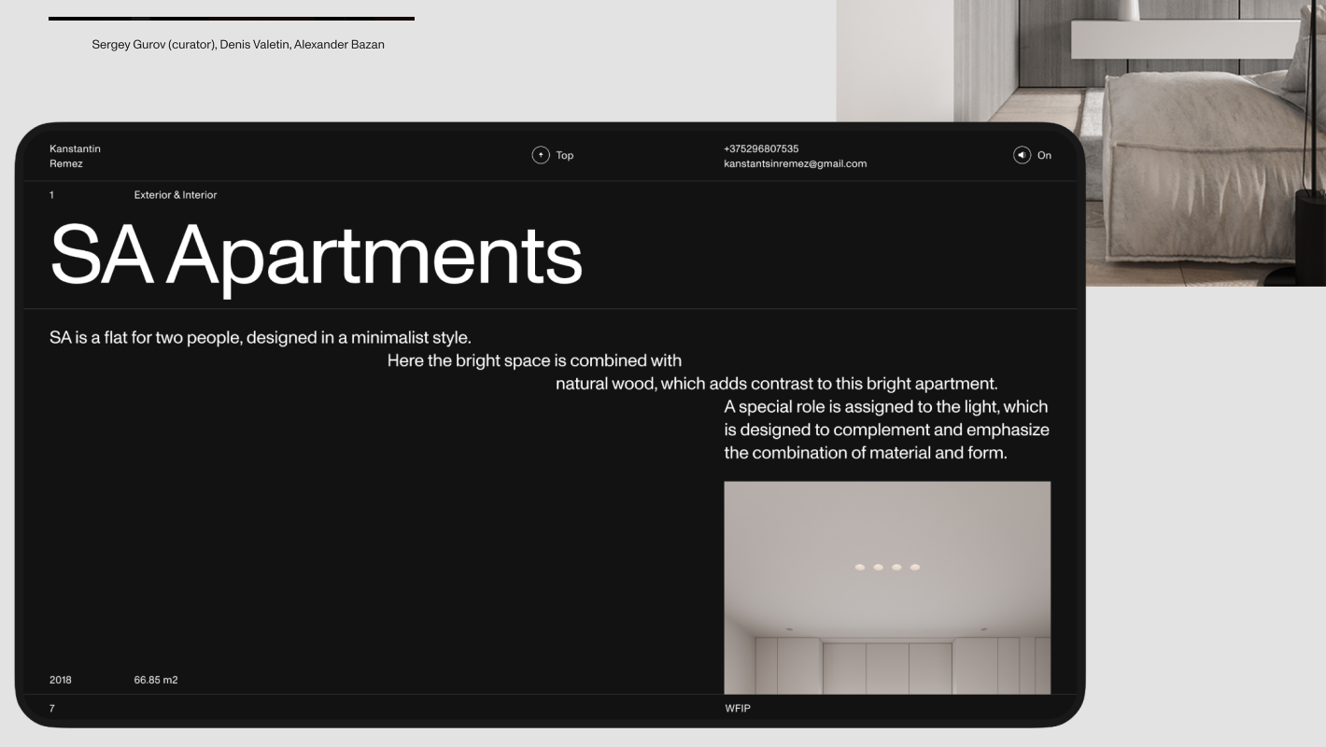Click the kanstantsinremez@gmail.com email link

(x=795, y=163)
